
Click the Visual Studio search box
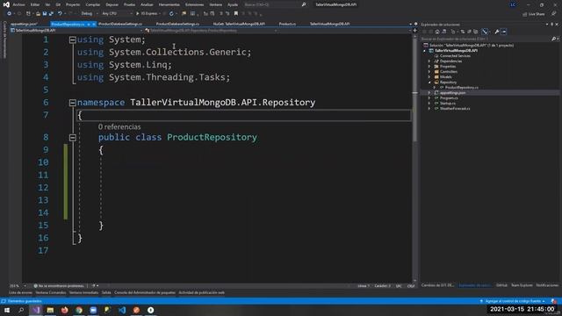pyautogui.click(x=274, y=4)
